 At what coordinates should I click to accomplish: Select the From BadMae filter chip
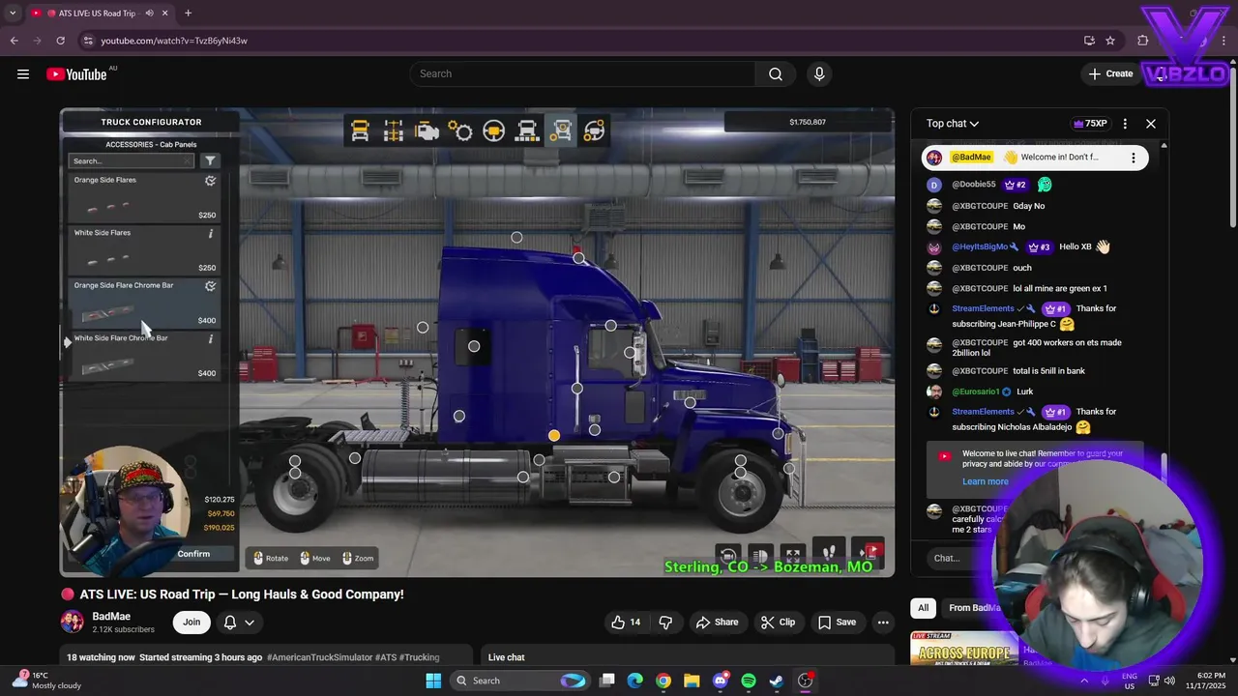(x=974, y=608)
